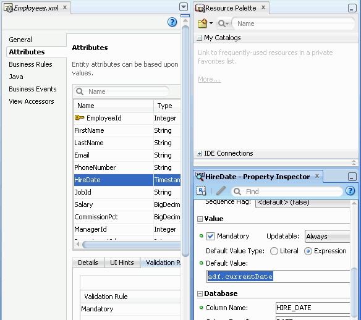
Task: Open Resource Palette search options magnifier
Action: coord(223,23)
